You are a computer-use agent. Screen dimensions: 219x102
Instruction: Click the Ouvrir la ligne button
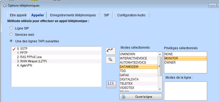pos(141,97)
